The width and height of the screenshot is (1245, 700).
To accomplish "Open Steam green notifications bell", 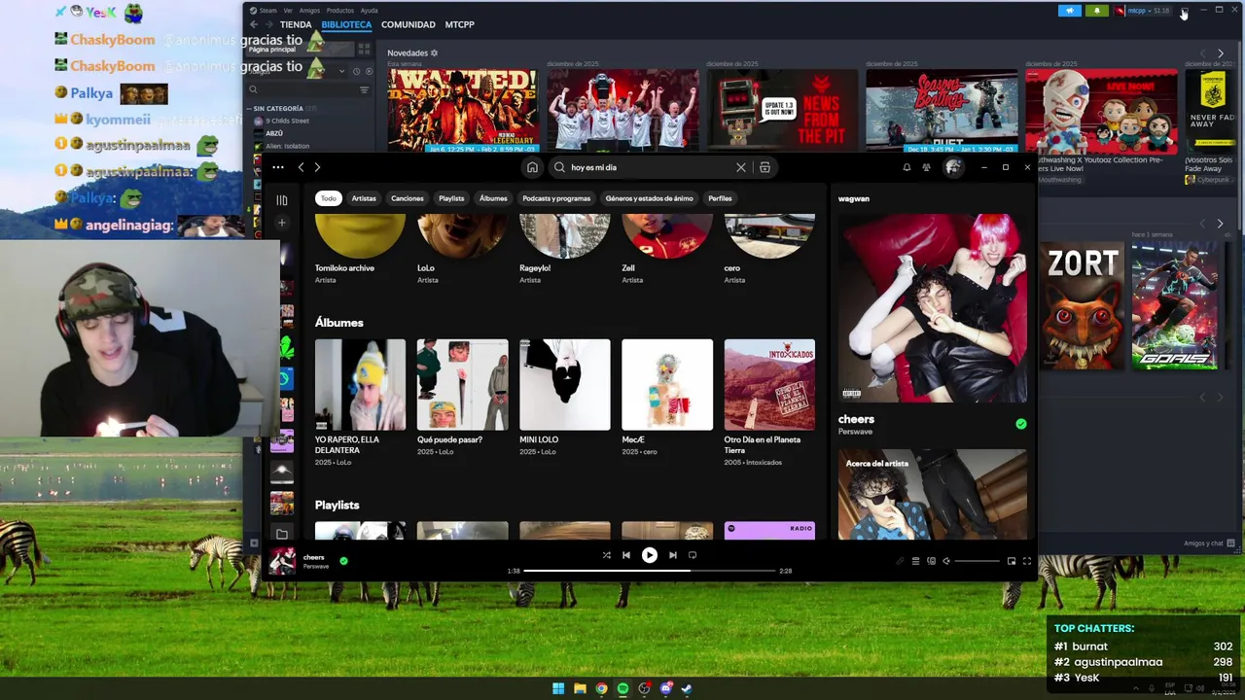I will tap(1097, 11).
